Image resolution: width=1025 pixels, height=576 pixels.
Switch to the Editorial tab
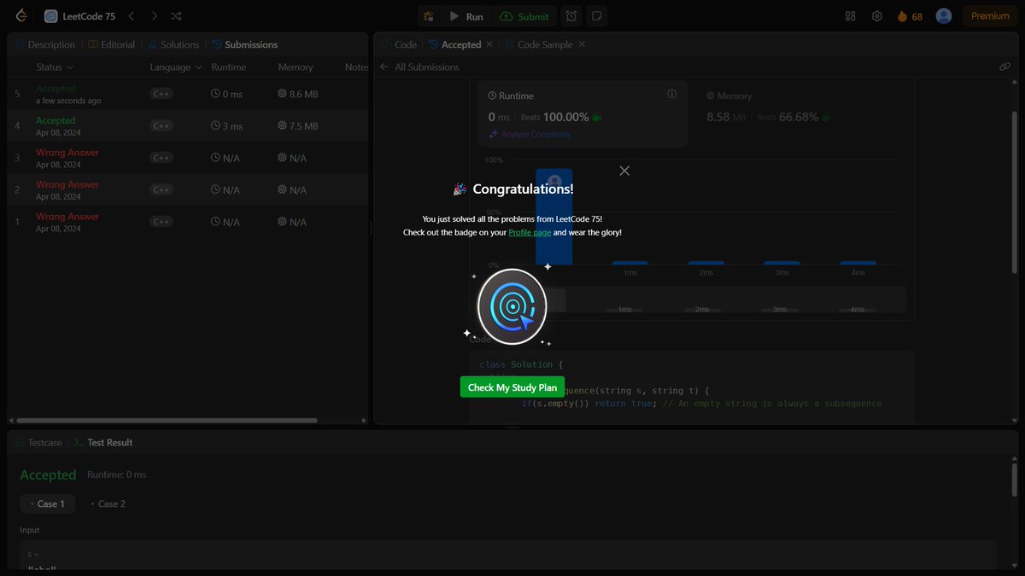[111, 44]
